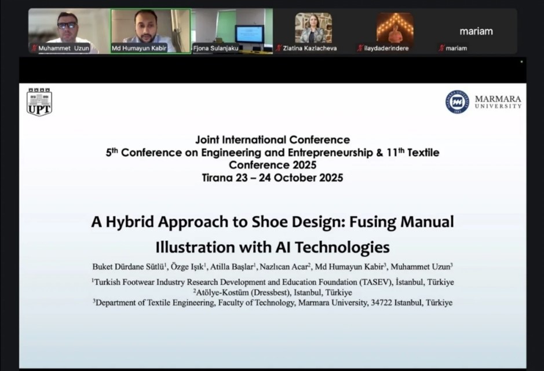
Task: Click the Md Humayun Kabir name label
Action: (x=139, y=49)
